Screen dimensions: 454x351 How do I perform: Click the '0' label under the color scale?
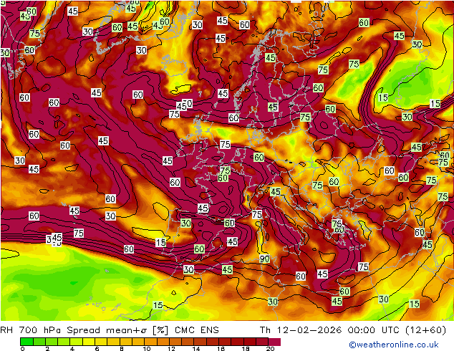[23, 349]
